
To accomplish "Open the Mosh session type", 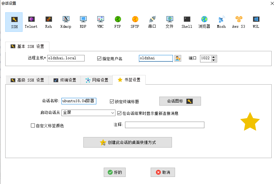I will pyautogui.click(x=221, y=22).
